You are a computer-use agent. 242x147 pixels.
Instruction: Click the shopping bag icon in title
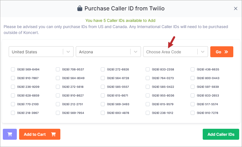click(x=80, y=8)
